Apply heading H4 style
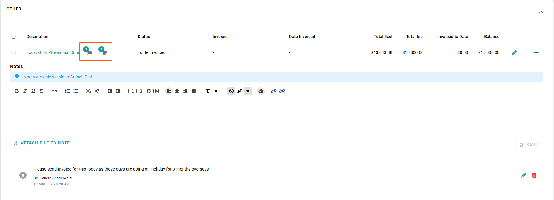 [x=156, y=91]
